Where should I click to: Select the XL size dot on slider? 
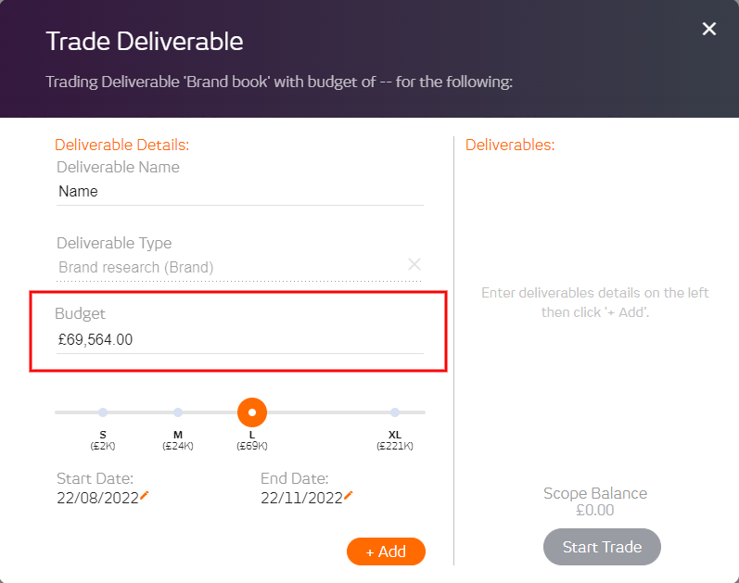(395, 412)
